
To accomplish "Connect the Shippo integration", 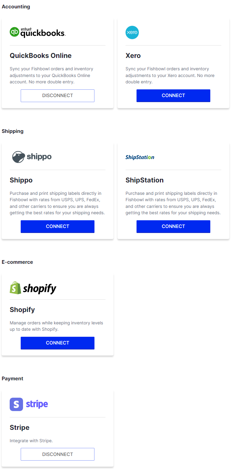I will pos(57,226).
